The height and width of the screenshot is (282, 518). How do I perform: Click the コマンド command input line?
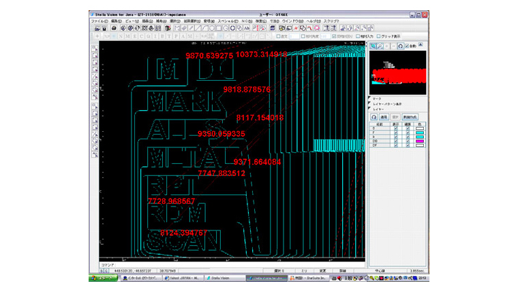click(x=232, y=265)
